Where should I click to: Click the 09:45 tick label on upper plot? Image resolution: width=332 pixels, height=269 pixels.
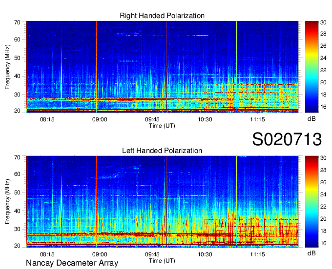coord(152,119)
